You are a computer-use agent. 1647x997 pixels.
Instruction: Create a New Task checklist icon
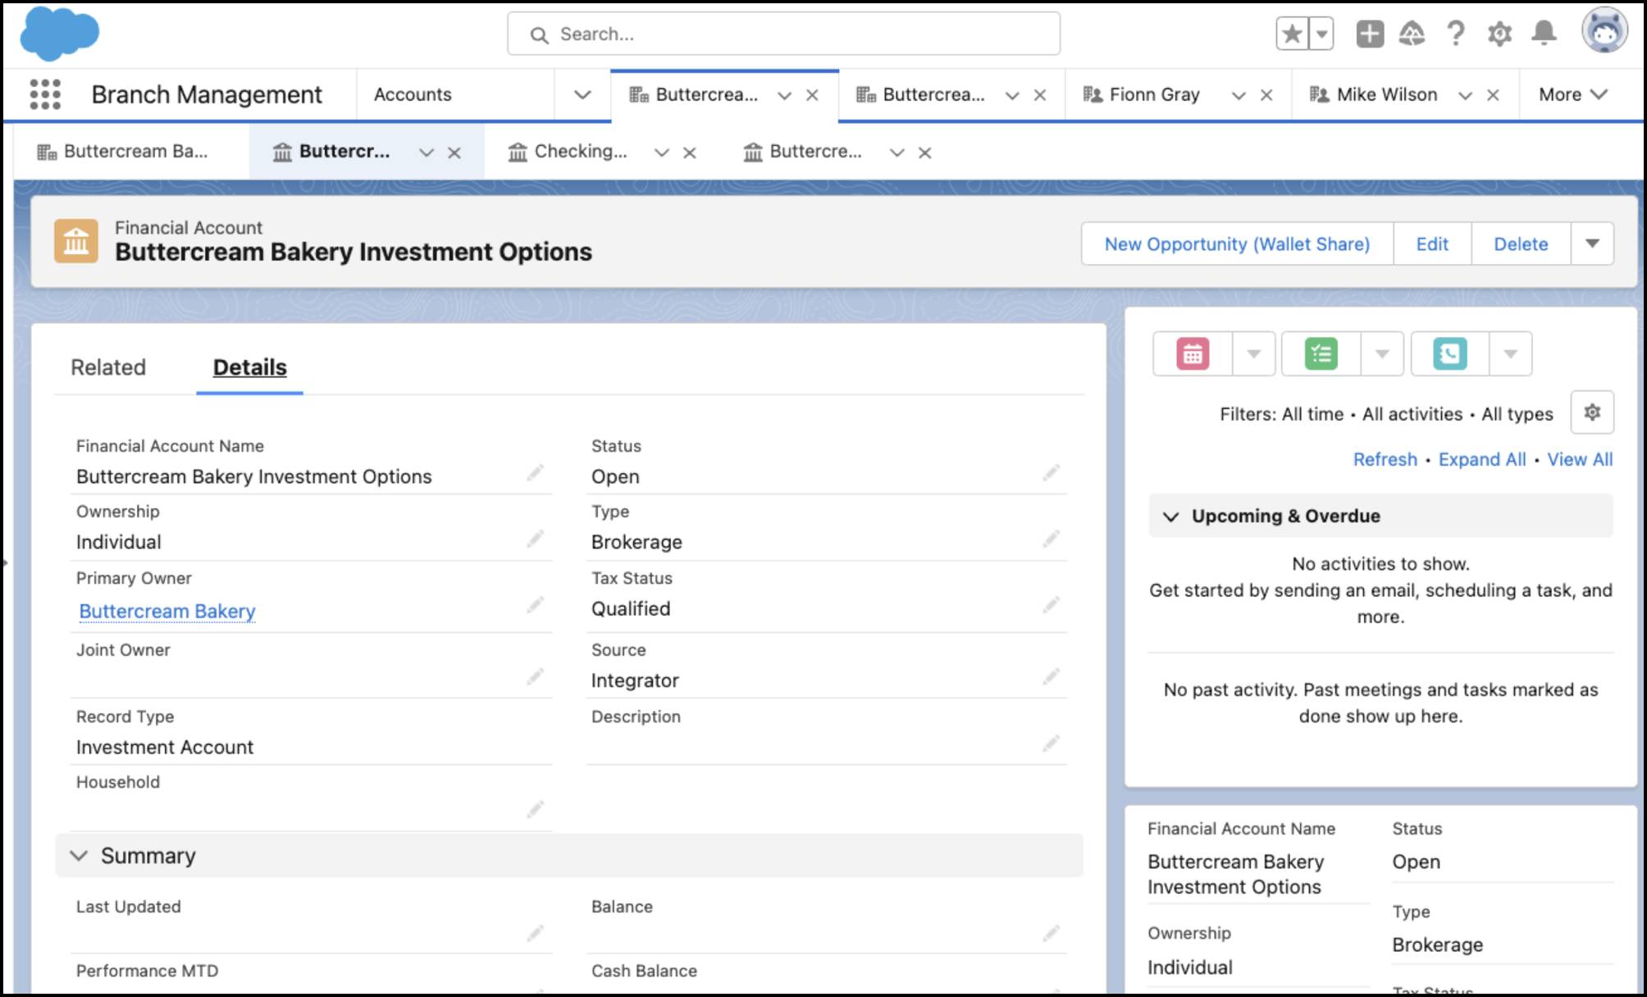coord(1321,354)
